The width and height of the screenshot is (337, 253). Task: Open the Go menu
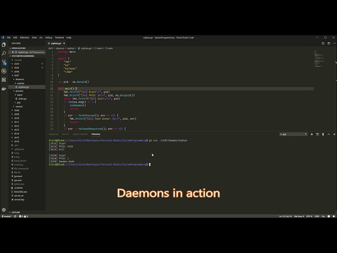(x=41, y=37)
